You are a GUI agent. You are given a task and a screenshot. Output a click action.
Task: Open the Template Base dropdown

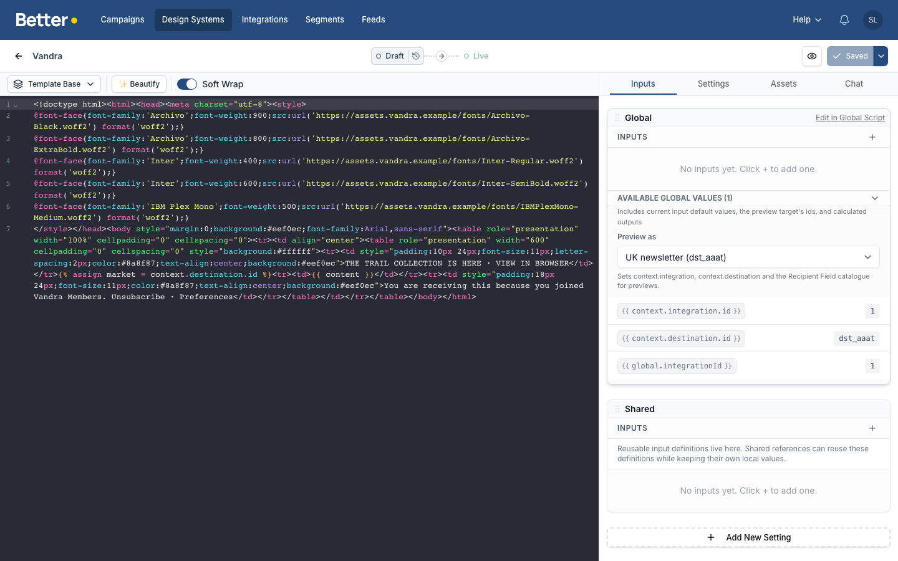click(54, 84)
